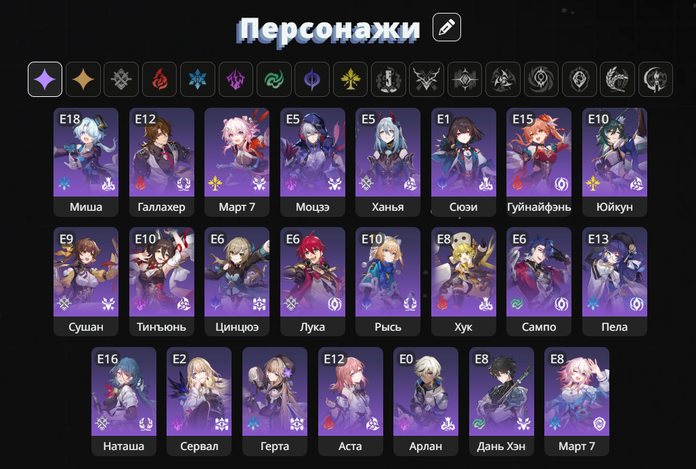The width and height of the screenshot is (696, 469).
Task: Filter by indigo Quantum element icon
Action: [x=312, y=79]
